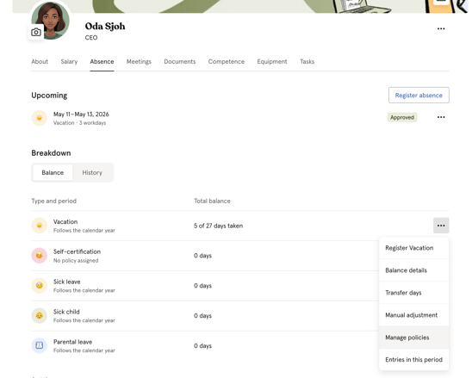Click the Self-certification face icon
Screen dimensions: 472x378
point(40,256)
